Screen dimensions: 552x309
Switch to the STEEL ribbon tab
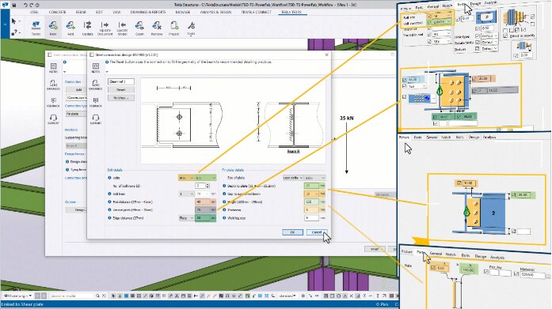[x=34, y=13]
